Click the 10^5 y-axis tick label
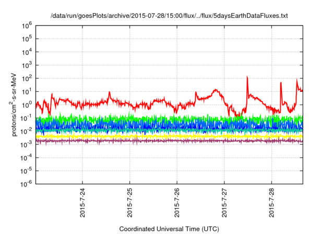 (x=27, y=39)
